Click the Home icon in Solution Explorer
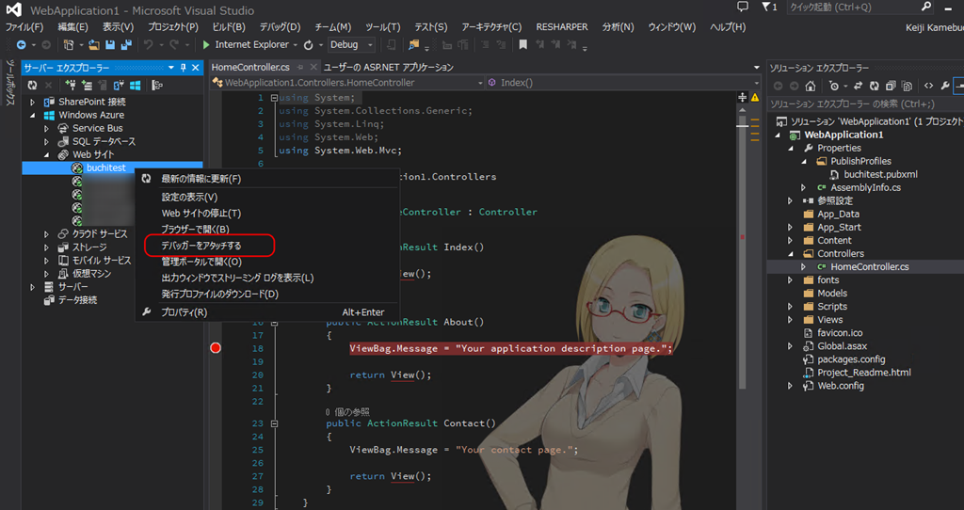 click(810, 86)
